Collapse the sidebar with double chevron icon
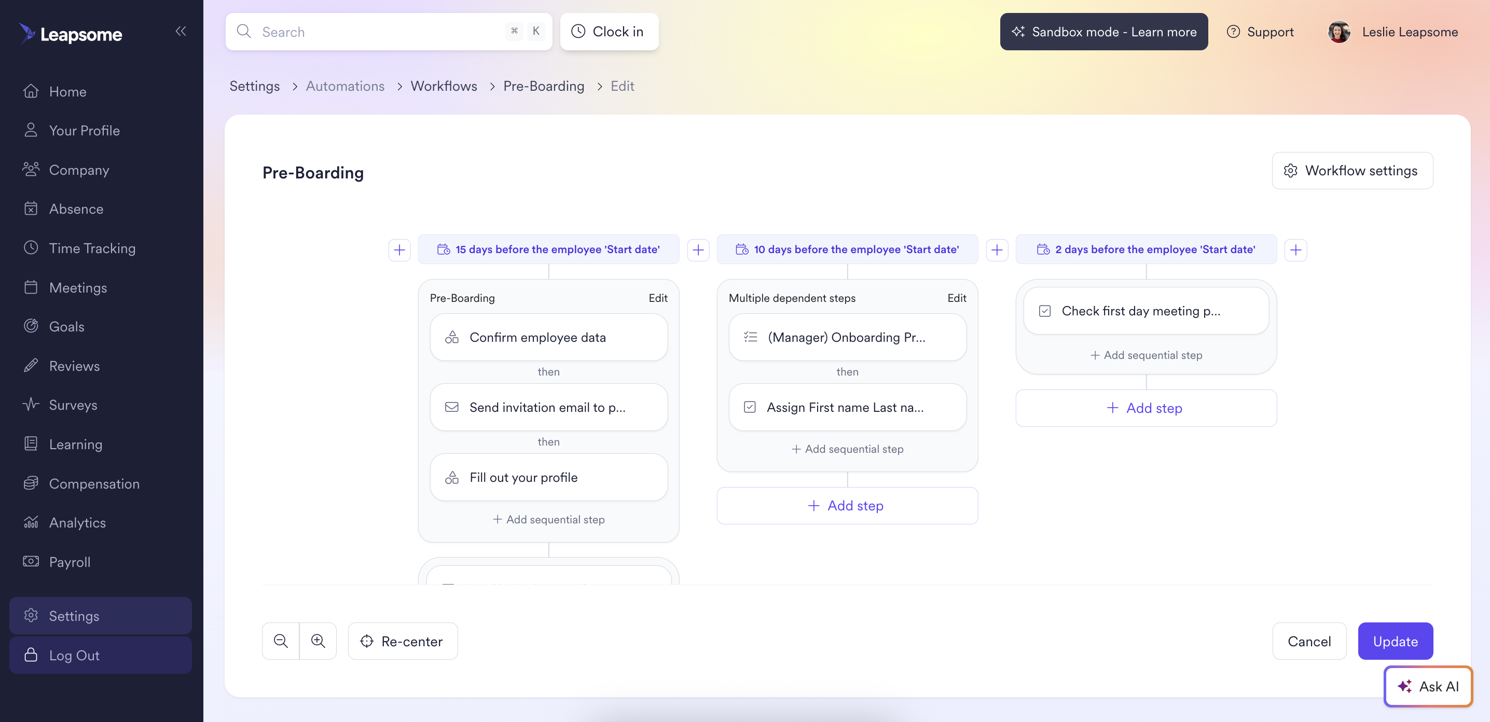The image size is (1490, 722). (181, 31)
